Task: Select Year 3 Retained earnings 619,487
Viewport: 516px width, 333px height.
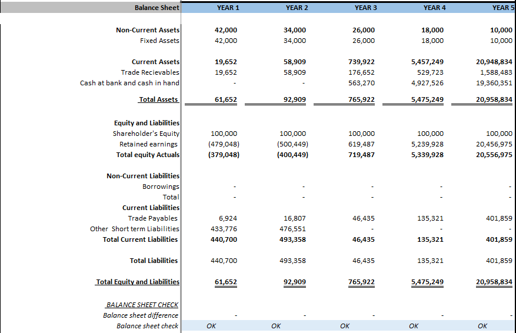Action: tap(361, 144)
